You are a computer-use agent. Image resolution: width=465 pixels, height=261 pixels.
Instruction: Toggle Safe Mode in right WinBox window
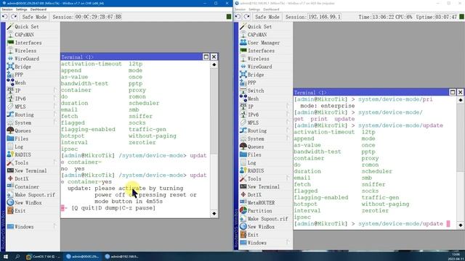[267, 17]
